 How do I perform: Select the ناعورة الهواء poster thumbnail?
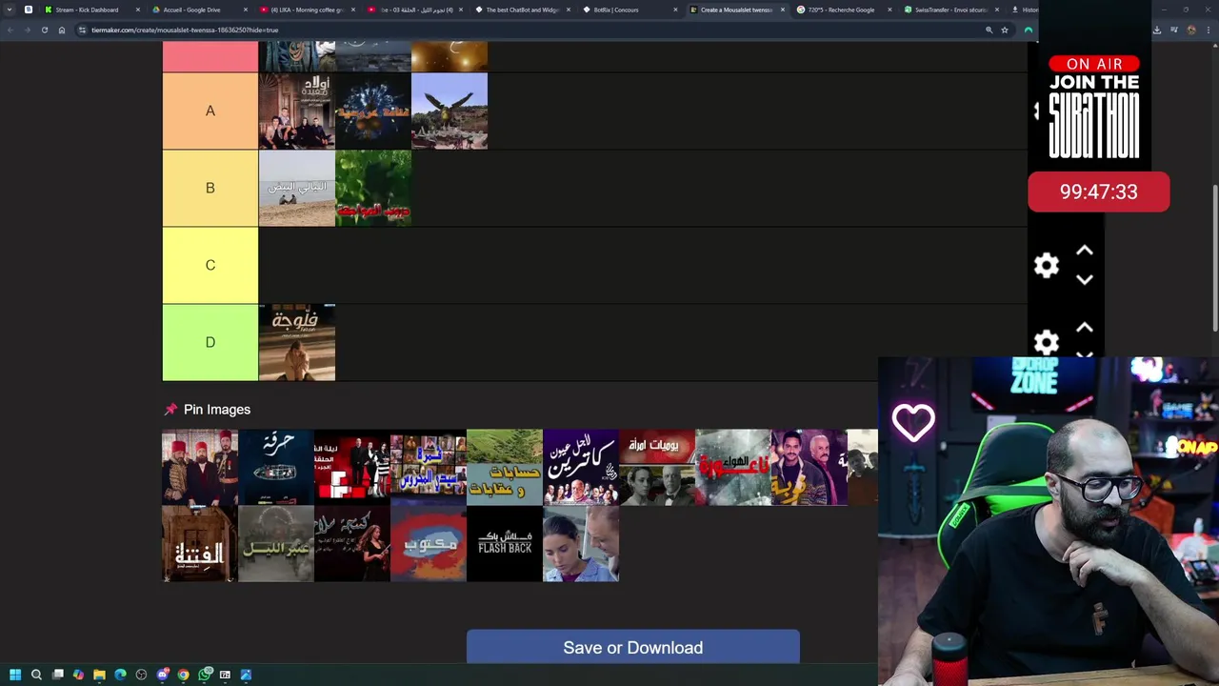point(733,467)
